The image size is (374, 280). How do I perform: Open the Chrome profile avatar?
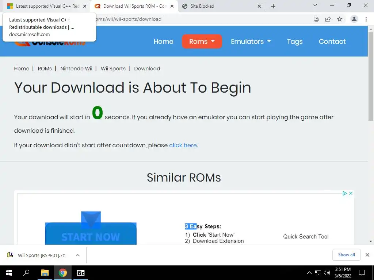click(354, 19)
